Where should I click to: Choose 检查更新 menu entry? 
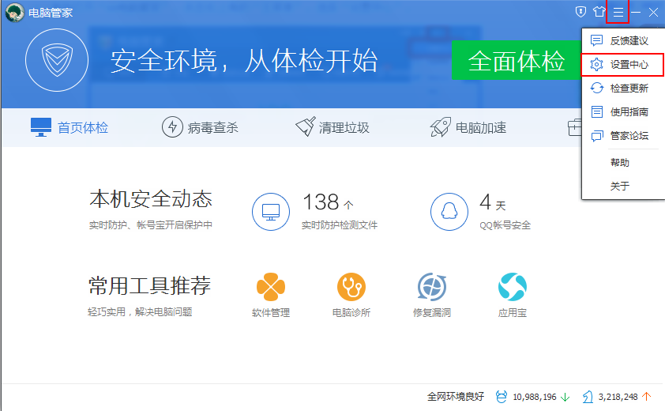[629, 88]
